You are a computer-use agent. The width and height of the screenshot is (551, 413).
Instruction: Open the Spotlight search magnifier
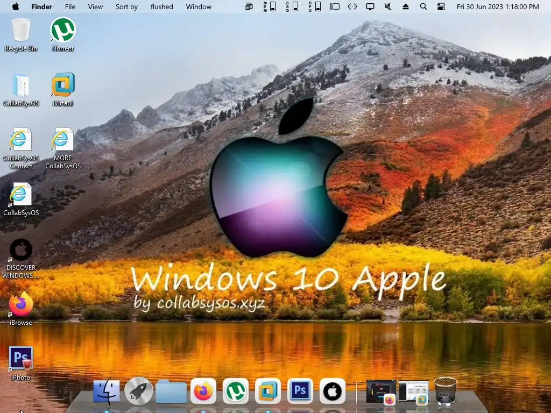pos(423,6)
